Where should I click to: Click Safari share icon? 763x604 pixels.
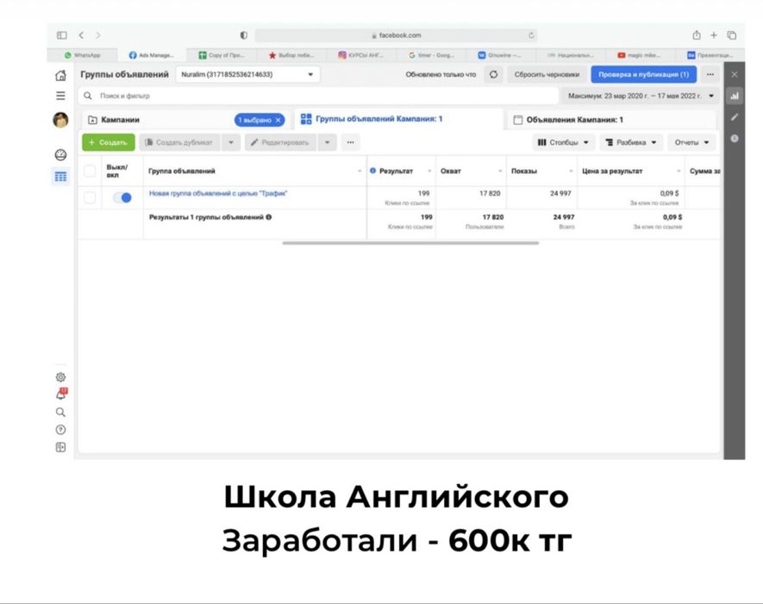click(x=697, y=35)
